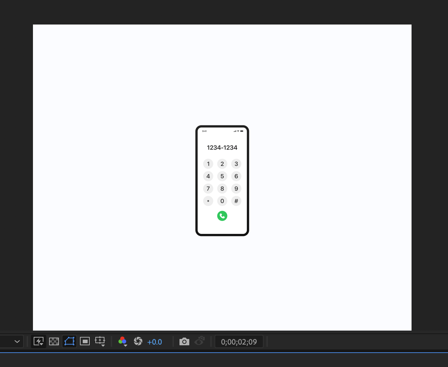This screenshot has height=367, width=448.
Task: Tap keypad digit 3 in composition
Action: pyautogui.click(x=236, y=164)
